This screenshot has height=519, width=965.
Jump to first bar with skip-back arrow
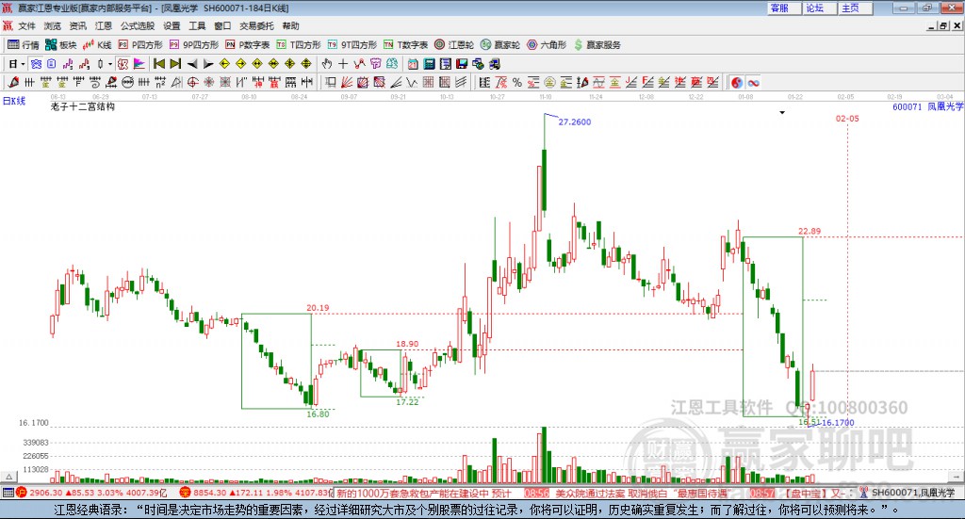pos(158,64)
